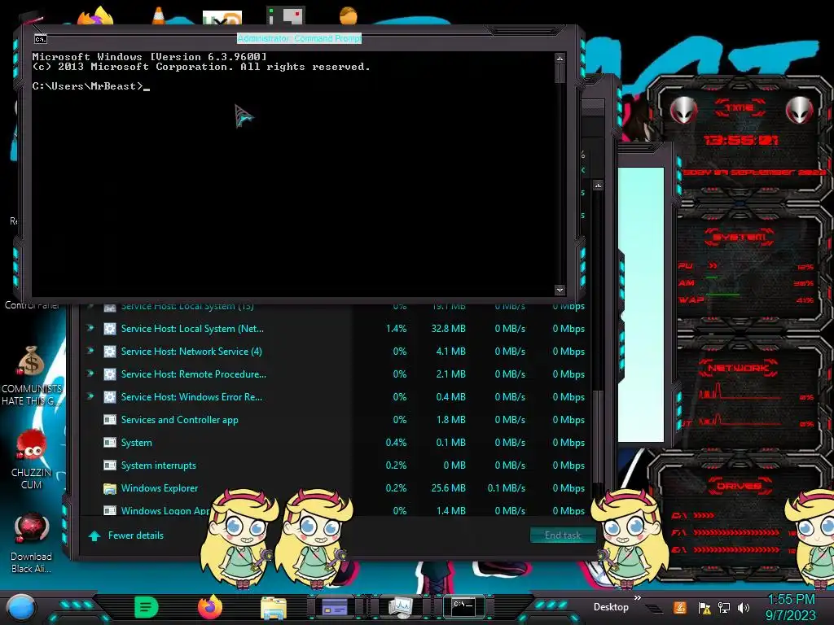
Task: Open the Command Prompt system menu icon
Action: pyautogui.click(x=41, y=39)
